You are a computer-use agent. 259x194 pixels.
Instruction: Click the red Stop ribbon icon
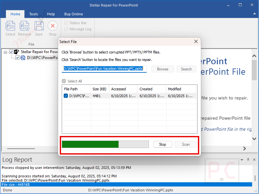coord(53,26)
